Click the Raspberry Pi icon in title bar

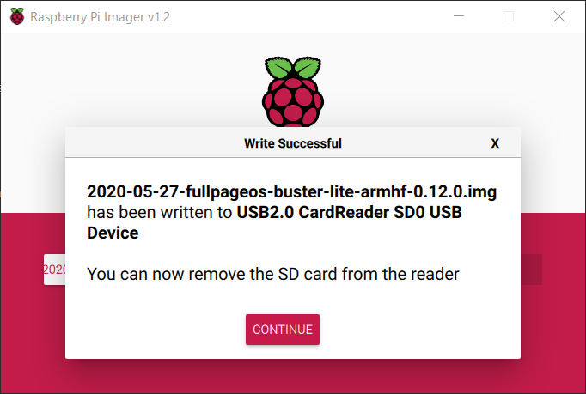click(17, 16)
